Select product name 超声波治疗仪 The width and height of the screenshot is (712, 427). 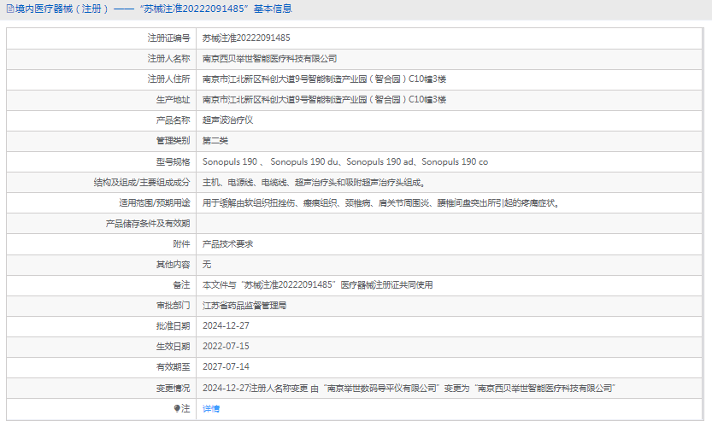227,120
